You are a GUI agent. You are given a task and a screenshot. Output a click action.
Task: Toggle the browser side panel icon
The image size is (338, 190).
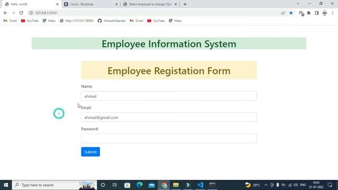[316, 13]
